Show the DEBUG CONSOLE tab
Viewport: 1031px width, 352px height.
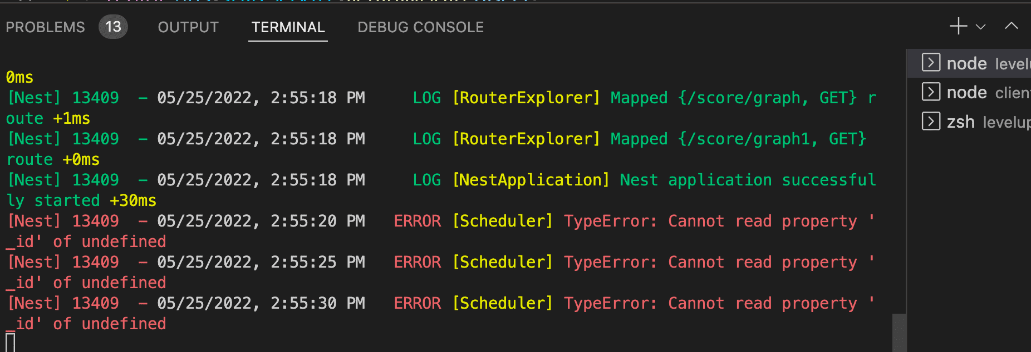(x=420, y=27)
